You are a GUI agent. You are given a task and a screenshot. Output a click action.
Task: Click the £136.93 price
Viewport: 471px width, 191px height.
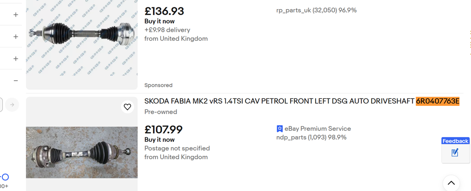(164, 11)
